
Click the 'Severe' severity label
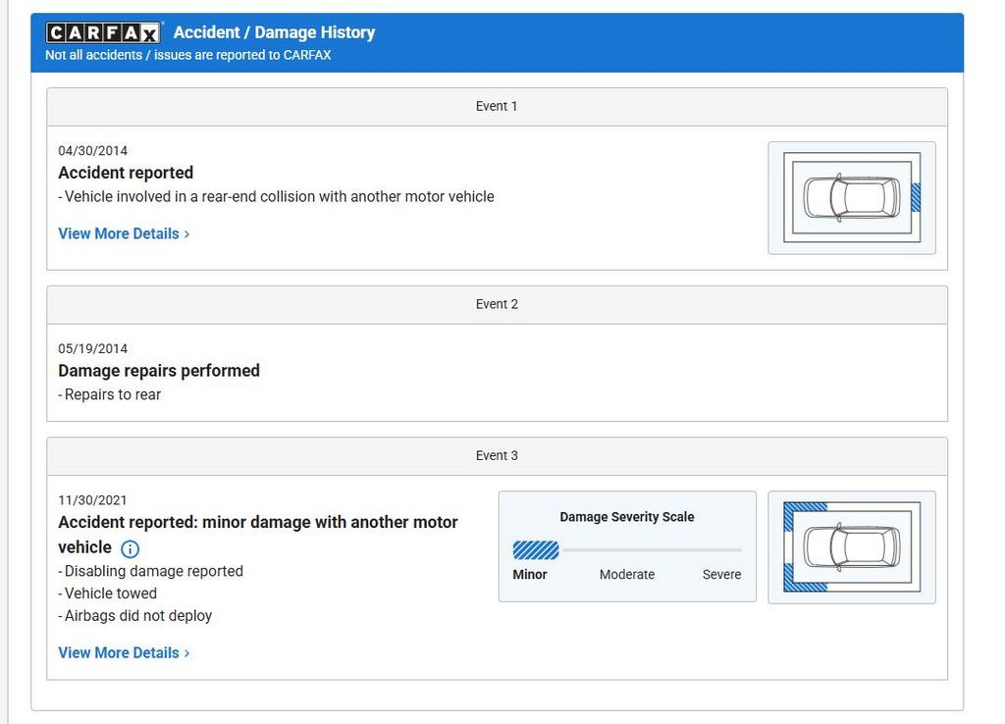[721, 575]
